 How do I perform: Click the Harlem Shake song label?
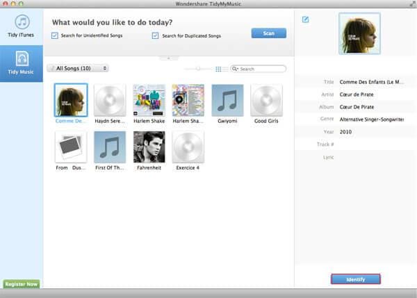pos(149,121)
